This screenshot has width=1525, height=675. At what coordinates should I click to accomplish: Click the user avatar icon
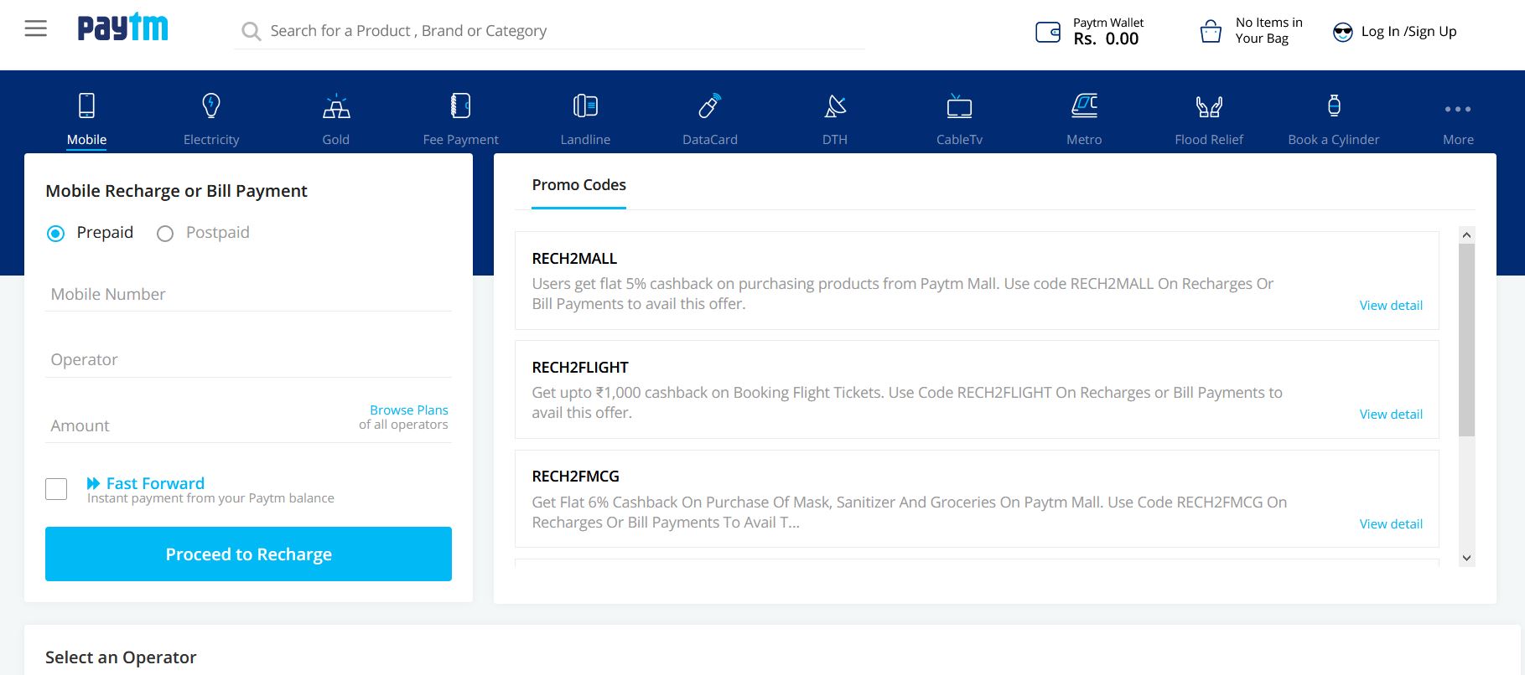1342,32
